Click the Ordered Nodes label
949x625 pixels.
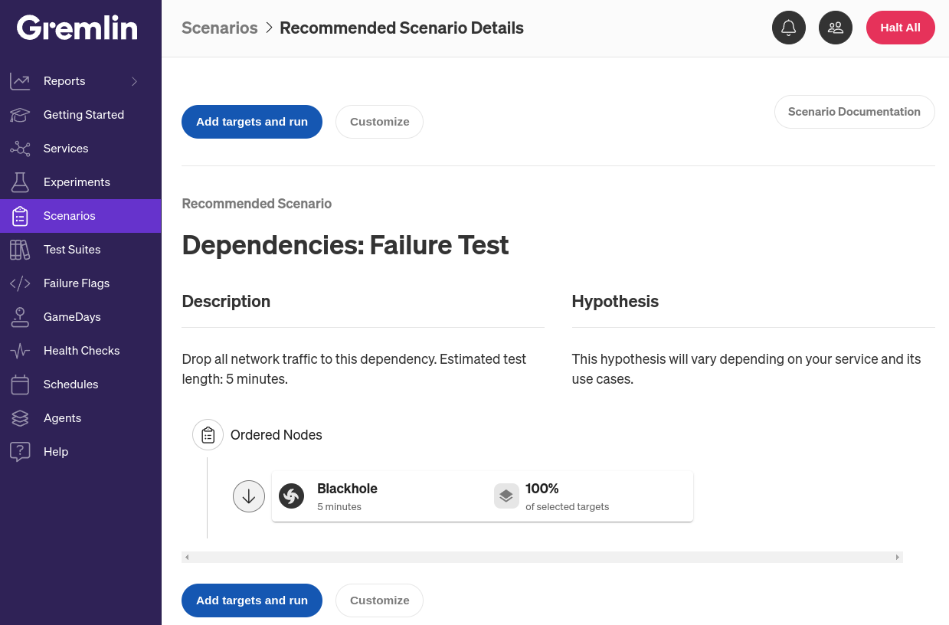tap(277, 435)
